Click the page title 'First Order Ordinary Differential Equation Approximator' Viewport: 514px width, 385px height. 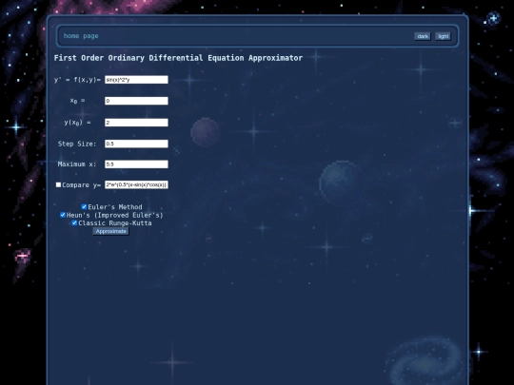(x=178, y=58)
